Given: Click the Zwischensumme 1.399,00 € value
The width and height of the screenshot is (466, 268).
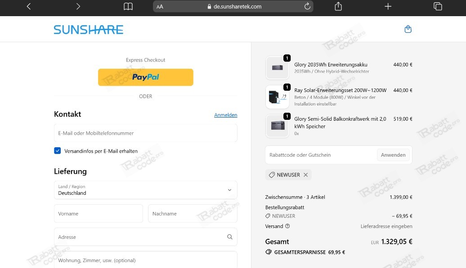Looking at the screenshot, I should [401, 197].
